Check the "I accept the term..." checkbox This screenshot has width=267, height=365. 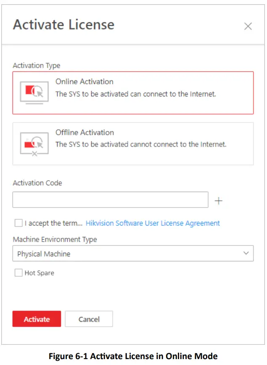coord(19,223)
